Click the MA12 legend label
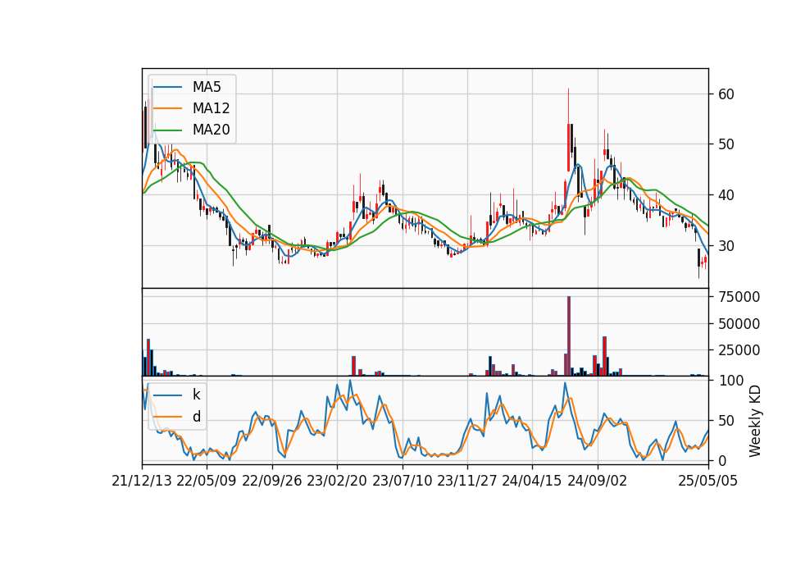This screenshot has height=566, width=787. [x=211, y=108]
